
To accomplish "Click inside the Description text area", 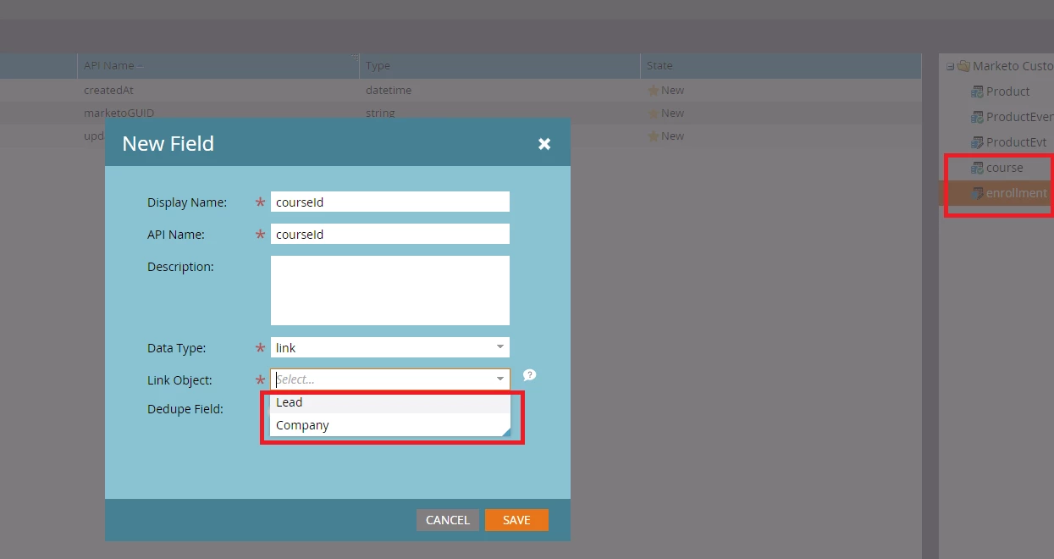I will pyautogui.click(x=390, y=291).
